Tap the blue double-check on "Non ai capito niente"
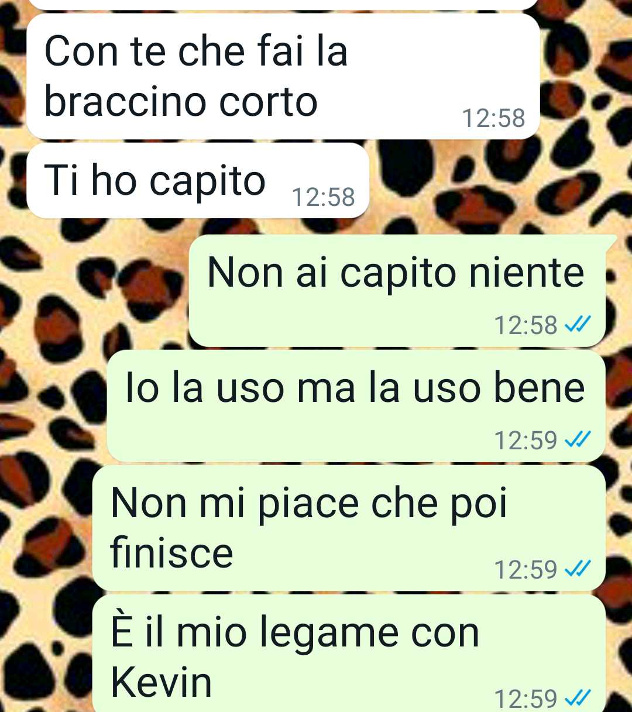The image size is (632, 712). 578,324
